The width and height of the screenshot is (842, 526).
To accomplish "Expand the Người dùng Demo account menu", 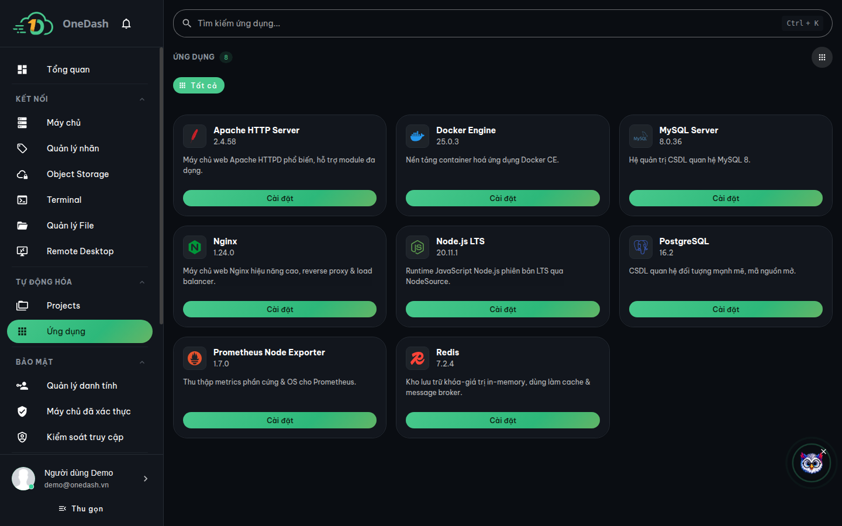I will point(146,479).
